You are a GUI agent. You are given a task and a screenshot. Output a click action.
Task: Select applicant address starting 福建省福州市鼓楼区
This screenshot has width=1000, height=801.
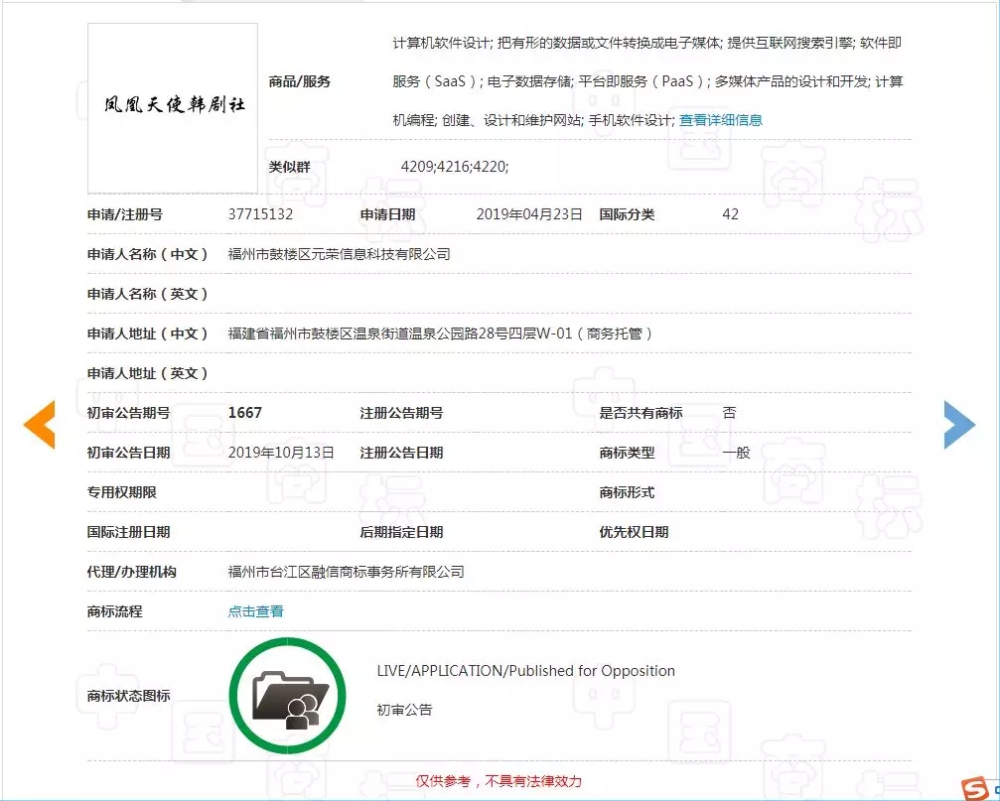(x=440, y=334)
